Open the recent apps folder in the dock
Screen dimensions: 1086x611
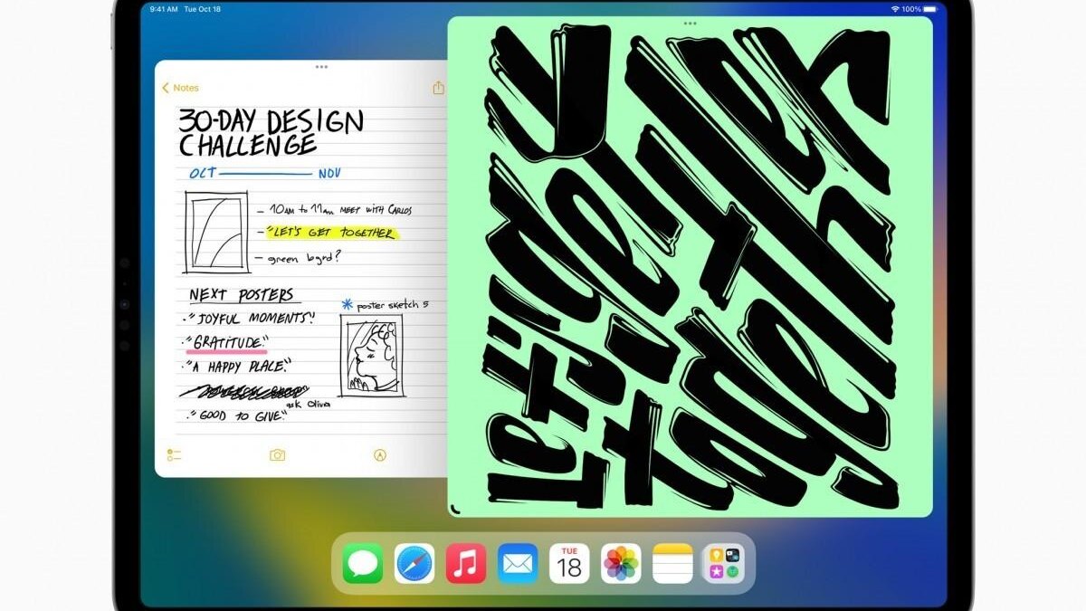pyautogui.click(x=724, y=564)
